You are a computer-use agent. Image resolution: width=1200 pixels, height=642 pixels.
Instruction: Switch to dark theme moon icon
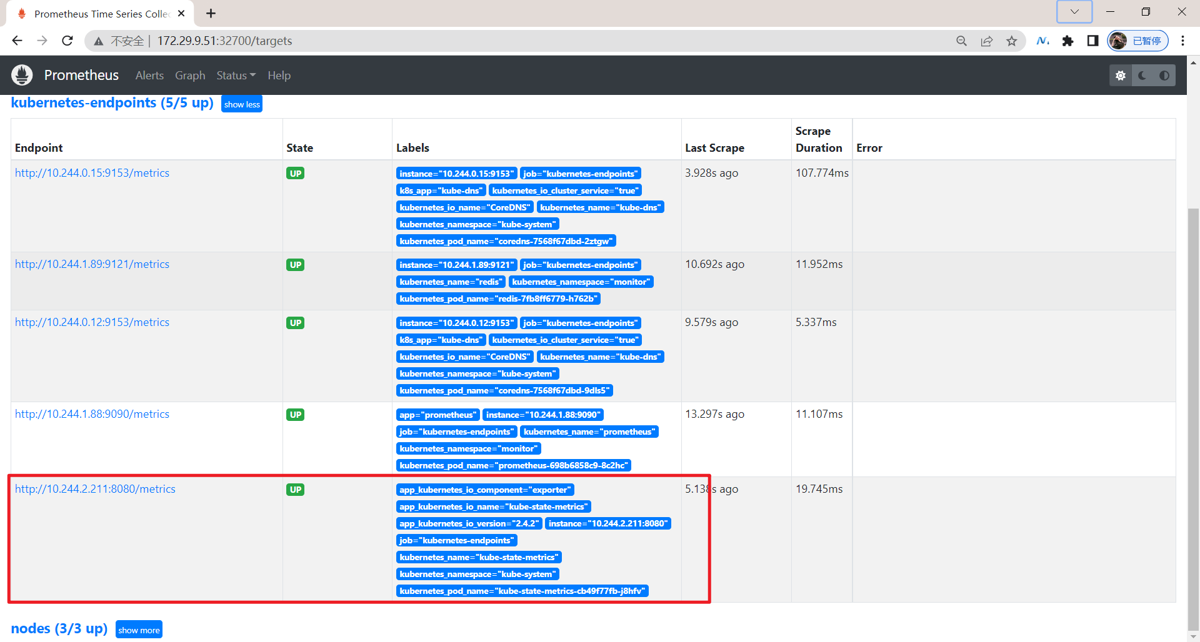pos(1142,75)
